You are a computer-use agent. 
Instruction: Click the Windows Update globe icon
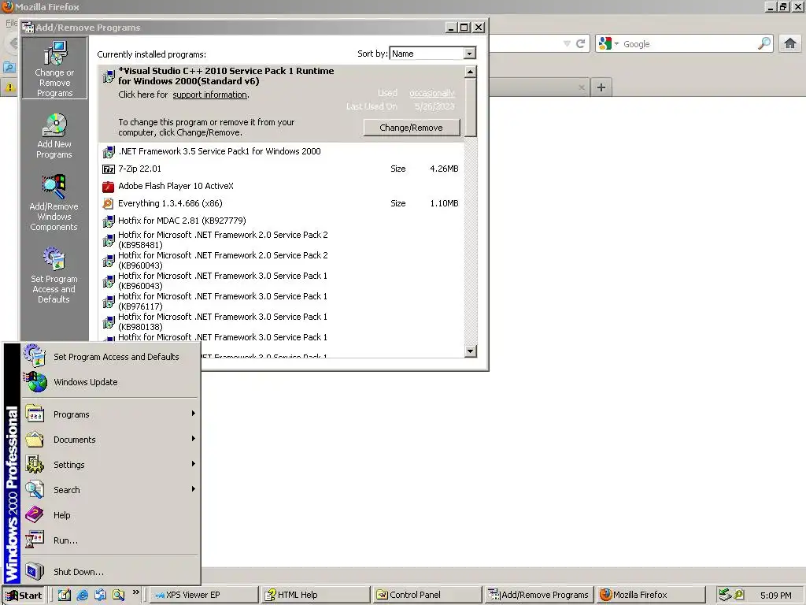click(x=35, y=382)
